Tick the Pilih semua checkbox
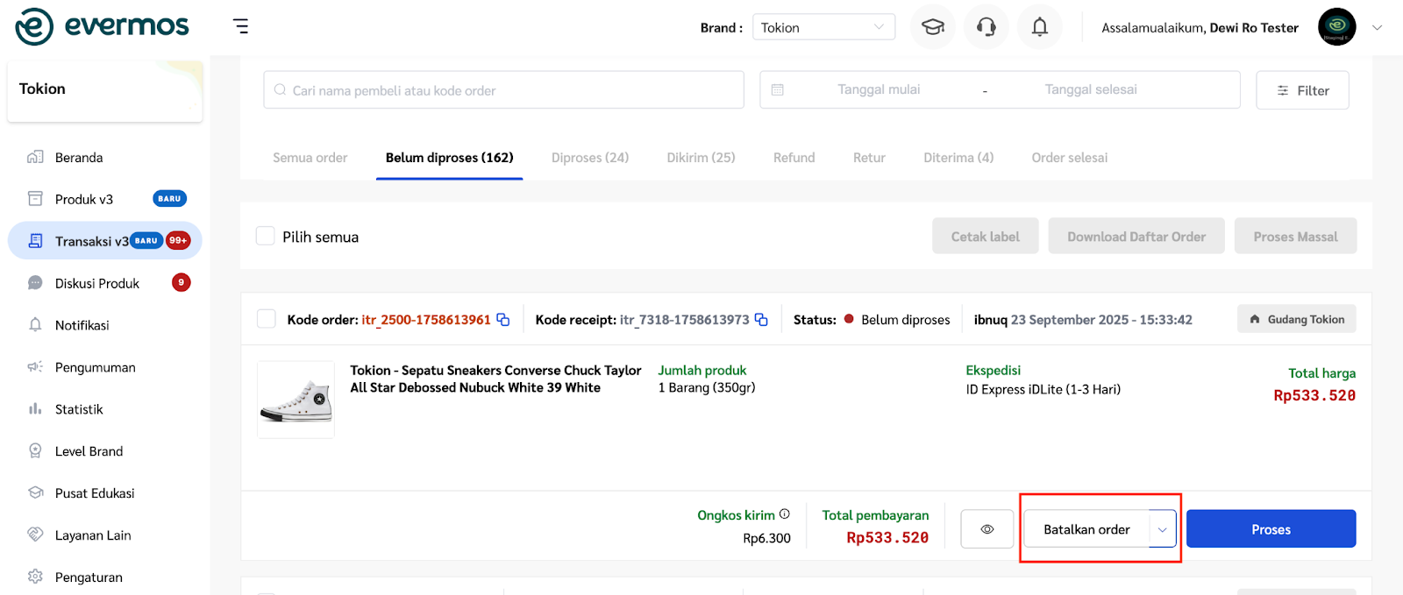1403x595 pixels. (x=266, y=236)
